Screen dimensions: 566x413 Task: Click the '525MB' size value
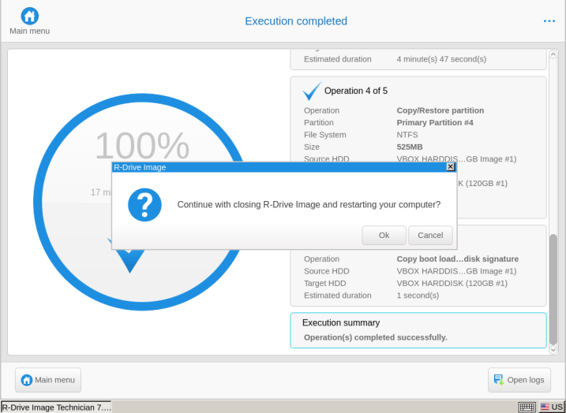click(x=410, y=147)
